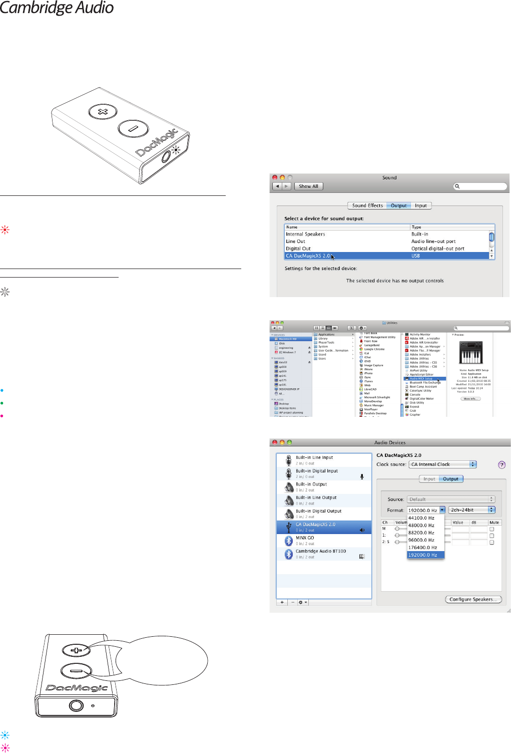Switch Finder to column view

pos(328,328)
